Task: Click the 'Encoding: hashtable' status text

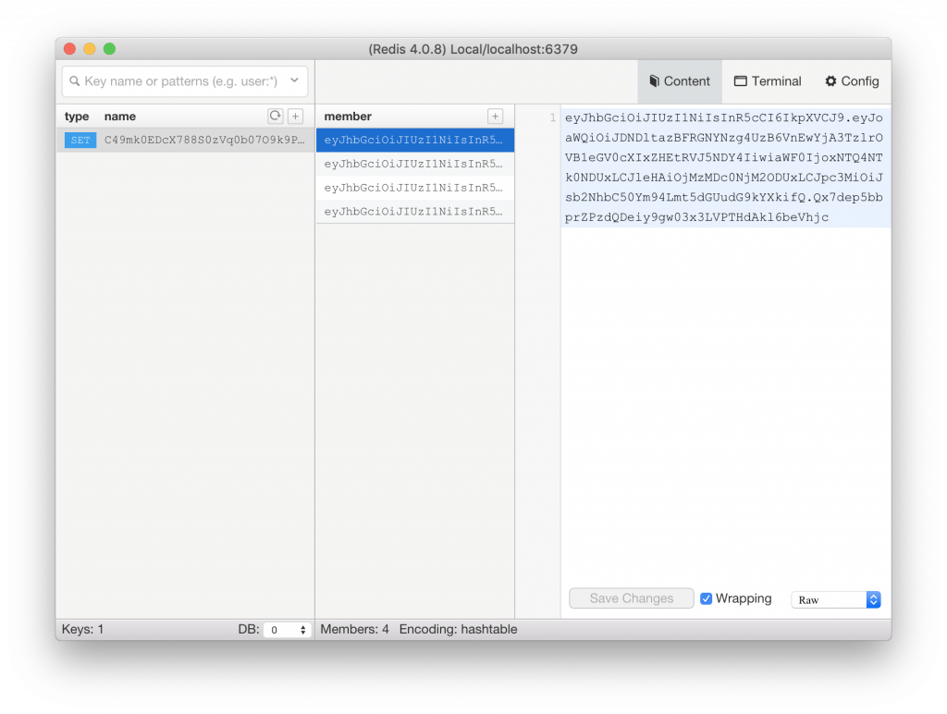Action: coord(458,630)
